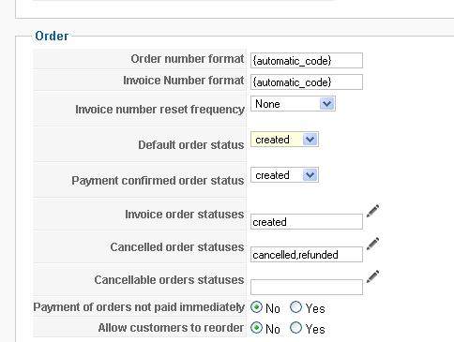The image size is (454, 342).
Task: Click the pencil icon beside Cancelled order statuses
Action: [372, 244]
